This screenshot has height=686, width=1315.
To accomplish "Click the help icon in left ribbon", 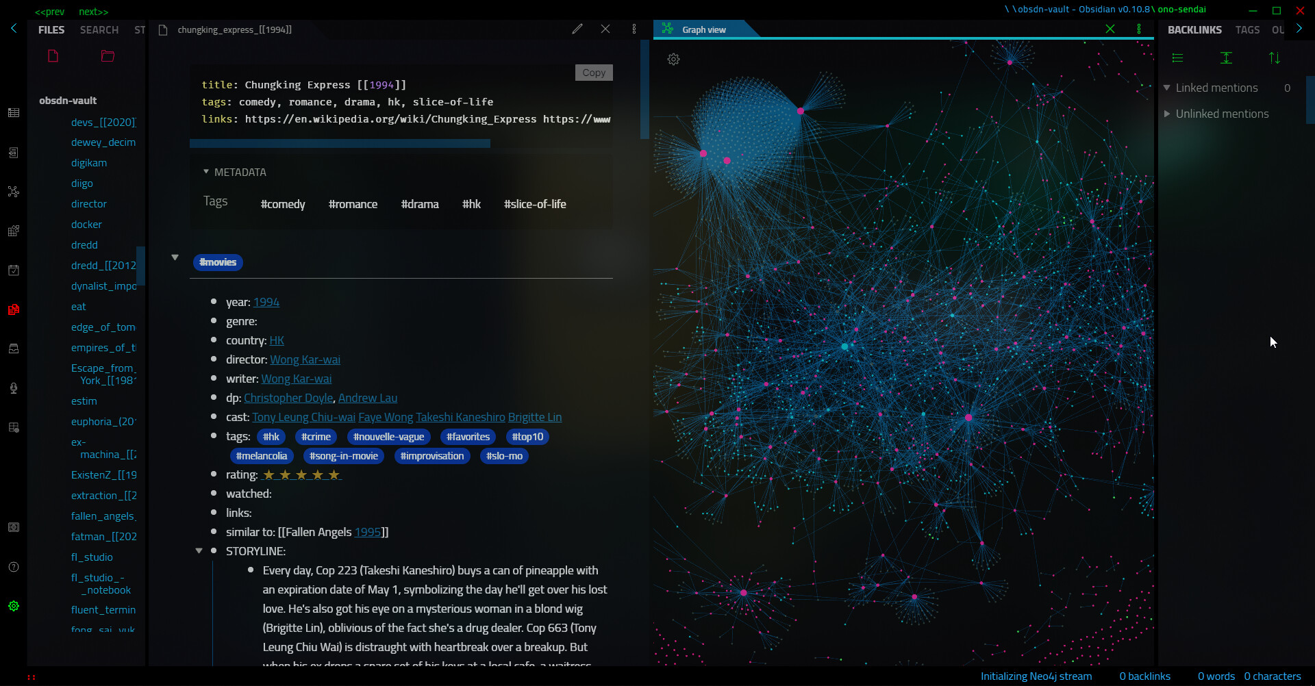I will pyautogui.click(x=14, y=567).
